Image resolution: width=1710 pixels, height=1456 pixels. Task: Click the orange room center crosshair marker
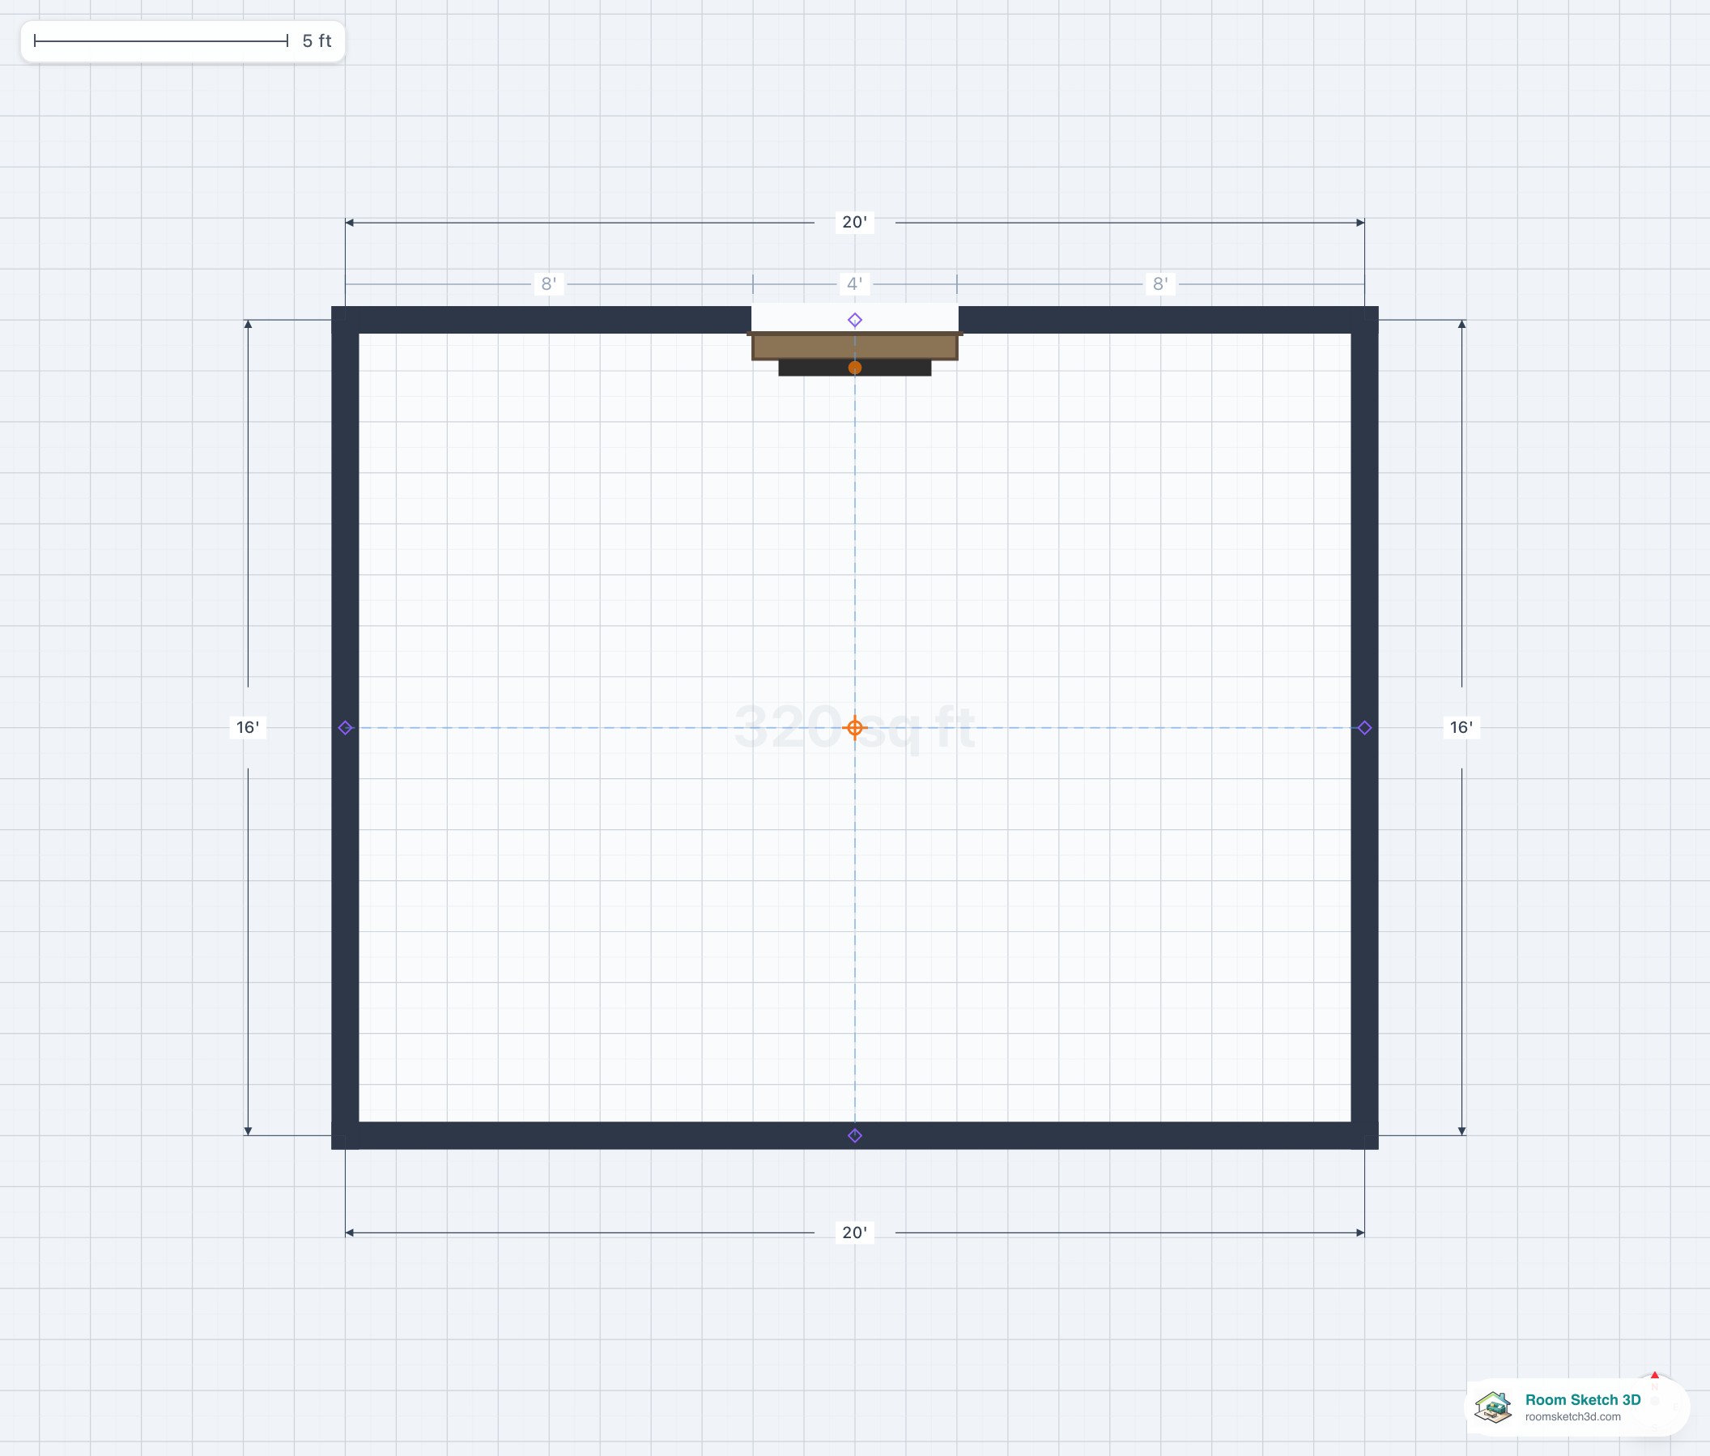click(855, 728)
